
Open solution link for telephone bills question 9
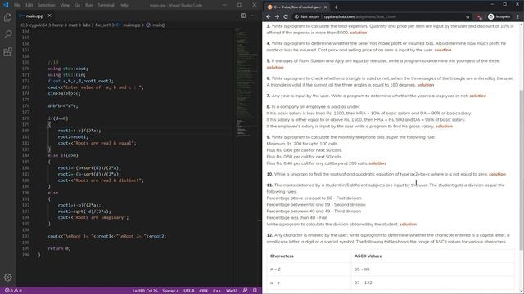(377, 163)
